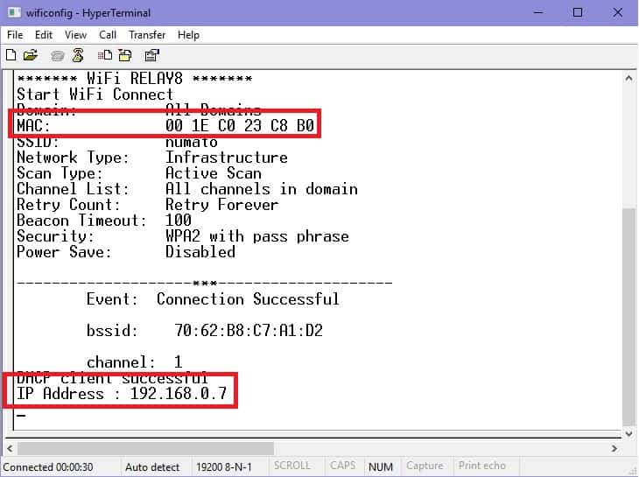The height and width of the screenshot is (477, 639).
Task: Click 'WPA2 with pass phrase' security value
Action: [x=257, y=236]
